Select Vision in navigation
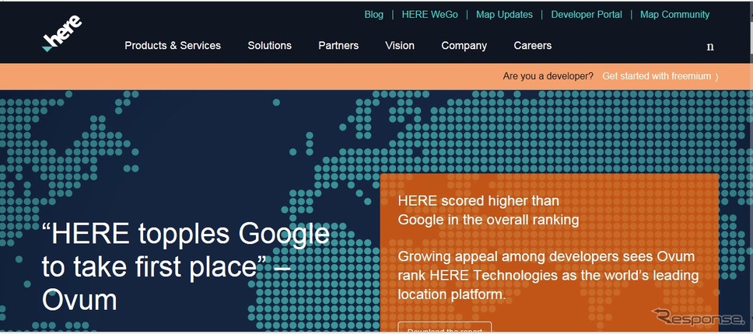Image resolution: width=753 pixels, height=334 pixels. pyautogui.click(x=400, y=46)
